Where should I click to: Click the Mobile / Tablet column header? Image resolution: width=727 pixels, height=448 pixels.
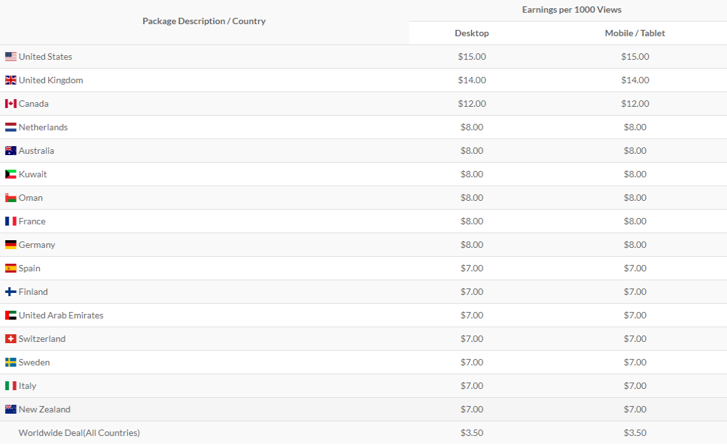(635, 33)
